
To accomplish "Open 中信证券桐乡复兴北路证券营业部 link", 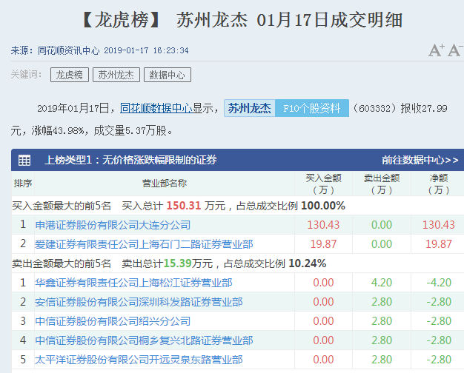I will point(144,340).
